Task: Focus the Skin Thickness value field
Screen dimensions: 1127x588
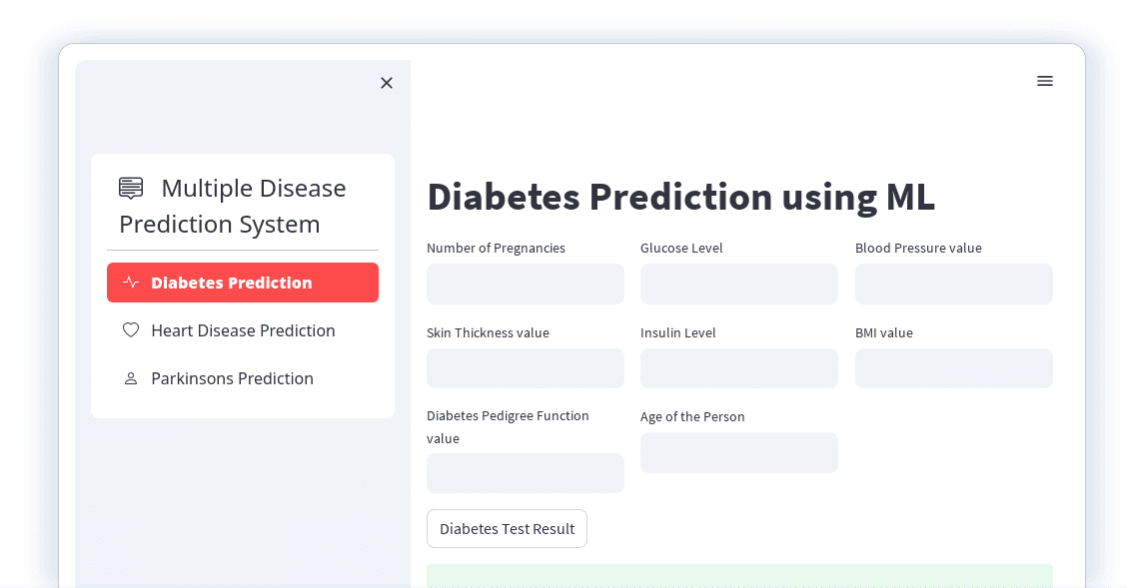Action: (x=526, y=368)
